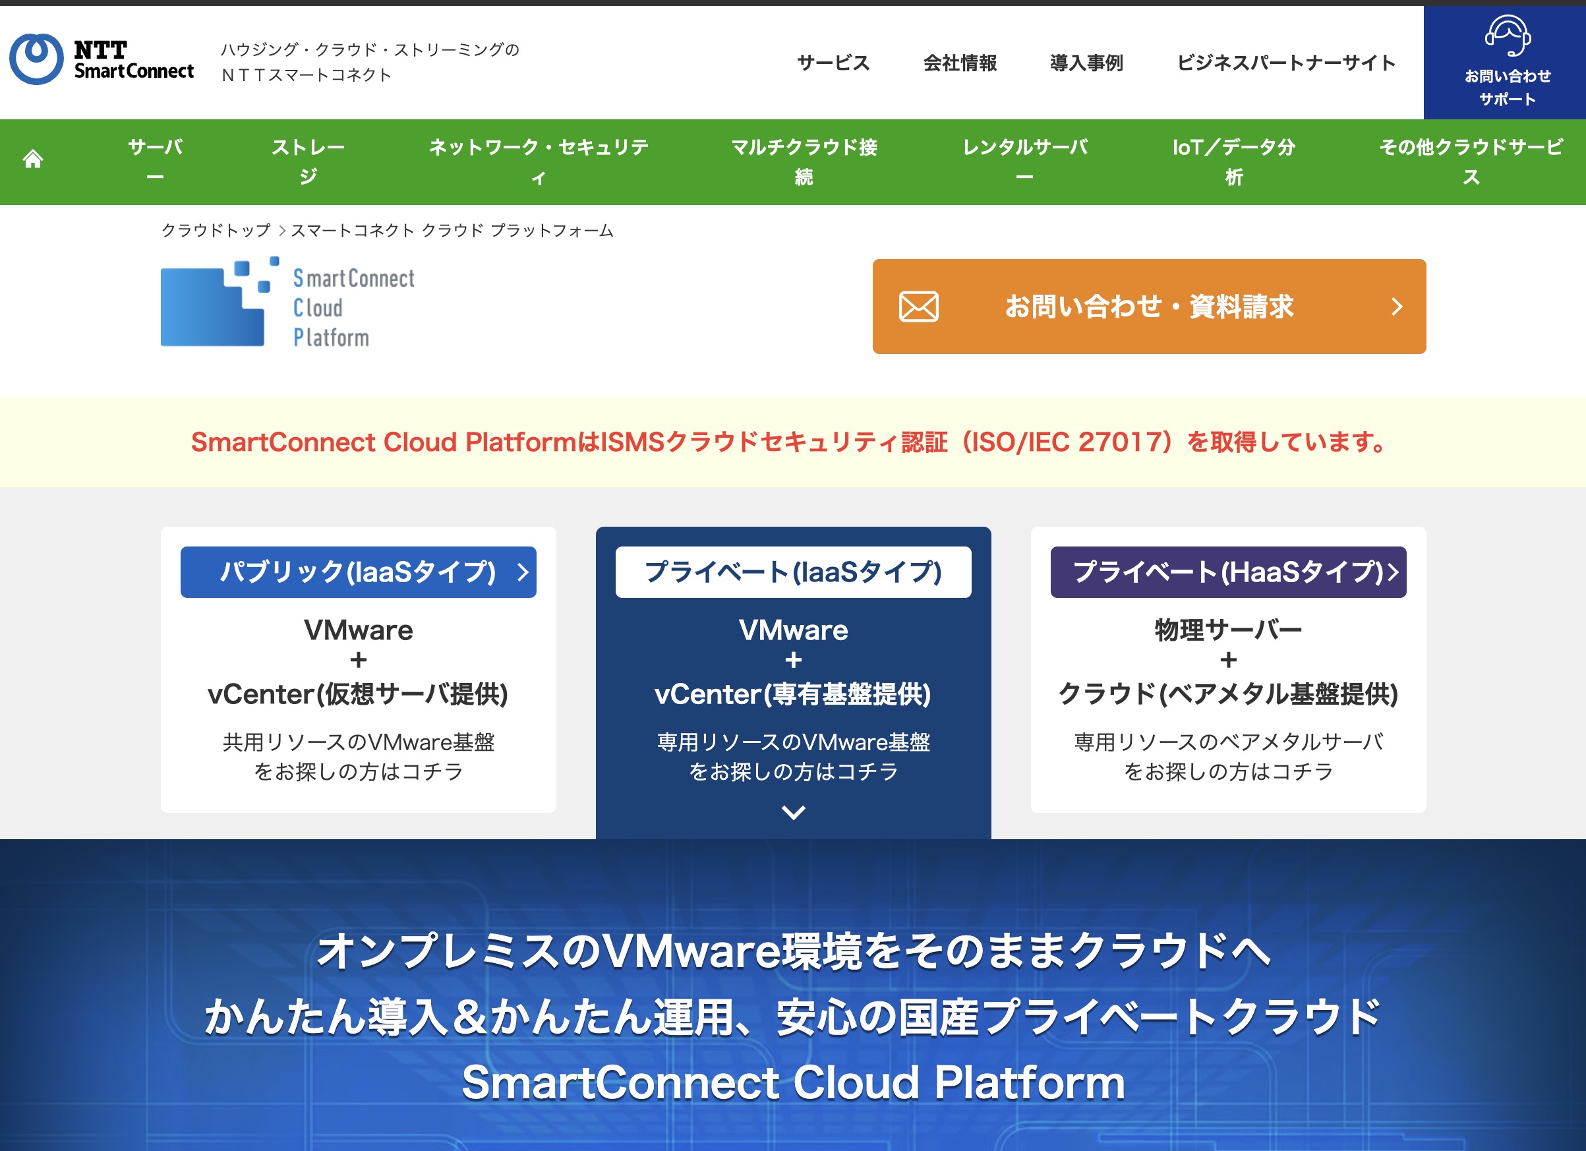The image size is (1586, 1151).
Task: Select the プライベート(IaaSタイプ) button
Action: tap(793, 572)
